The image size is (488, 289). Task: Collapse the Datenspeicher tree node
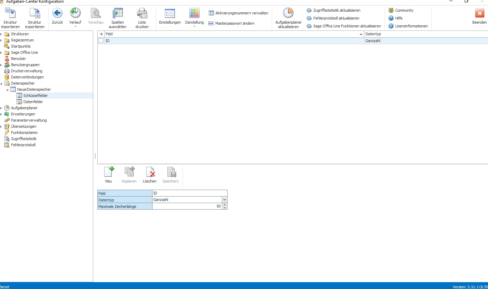tap(1, 83)
